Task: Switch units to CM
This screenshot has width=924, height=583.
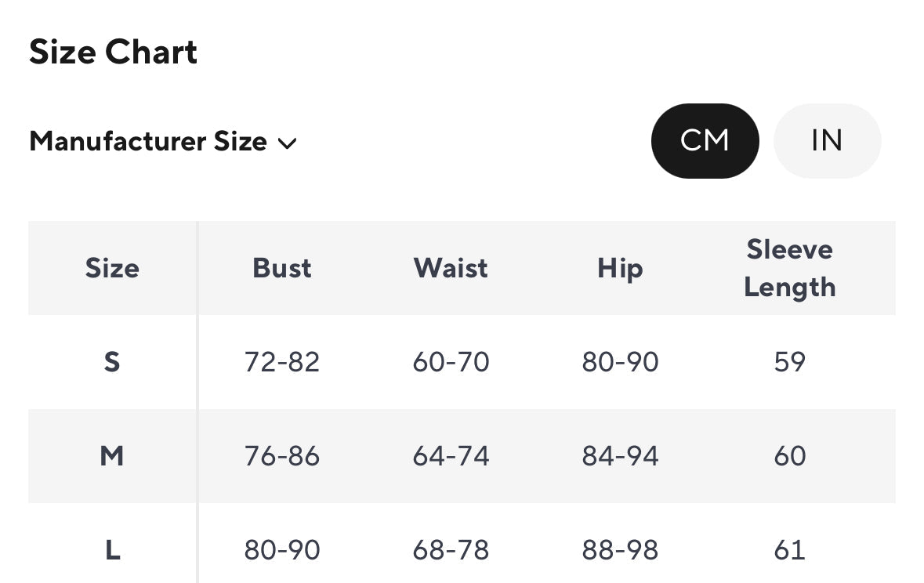Action: 705,141
